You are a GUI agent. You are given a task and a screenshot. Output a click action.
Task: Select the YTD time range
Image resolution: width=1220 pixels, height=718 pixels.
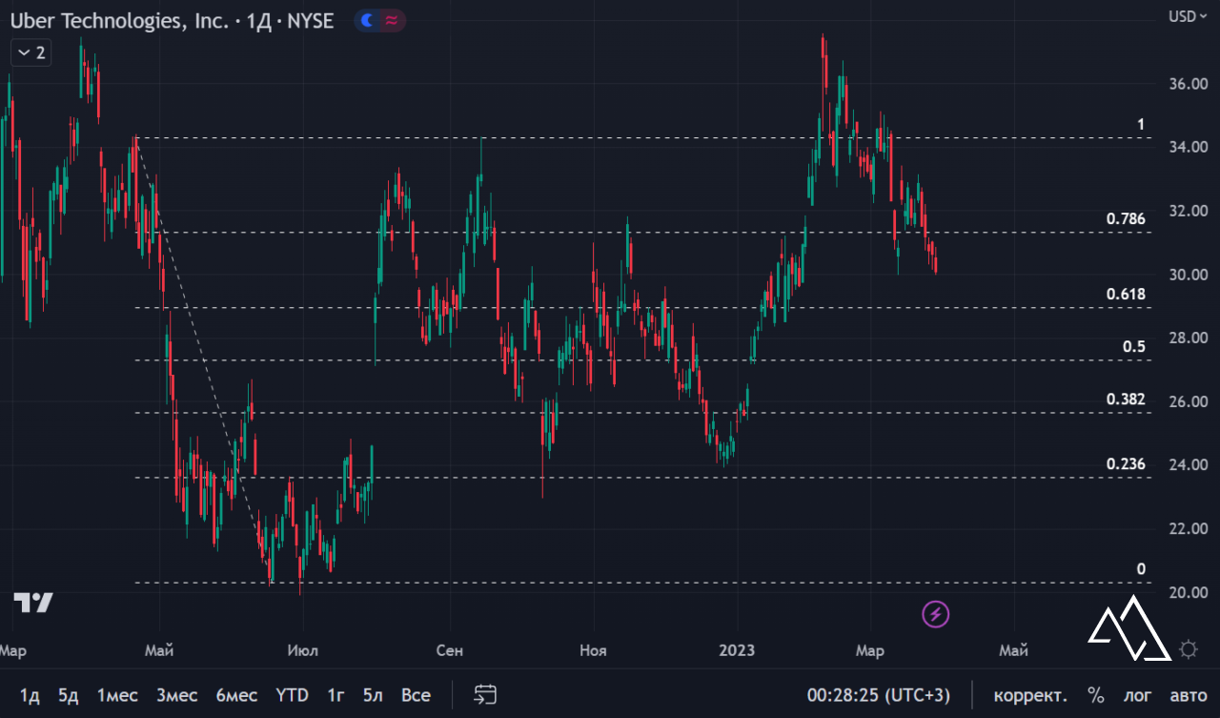pyautogui.click(x=292, y=695)
